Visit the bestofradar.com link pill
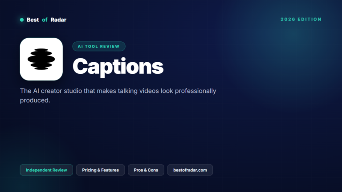The width and height of the screenshot is (342, 192). coord(190,170)
